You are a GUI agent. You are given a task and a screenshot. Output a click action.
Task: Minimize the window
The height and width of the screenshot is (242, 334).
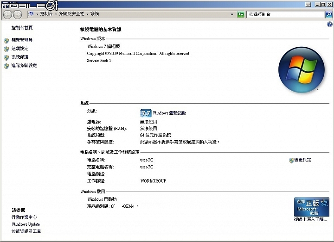pyautogui.click(x=318, y=5)
